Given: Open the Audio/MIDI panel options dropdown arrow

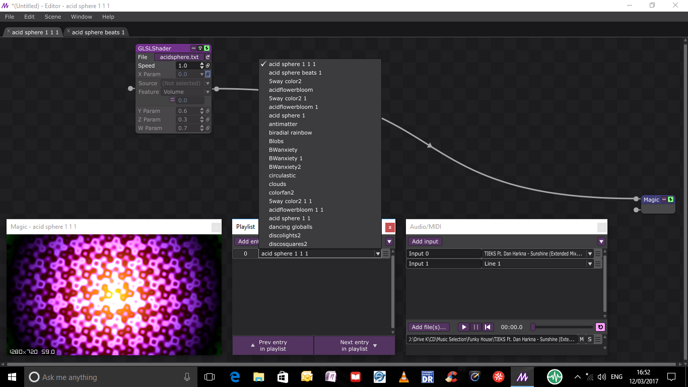Looking at the screenshot, I should pos(601,242).
